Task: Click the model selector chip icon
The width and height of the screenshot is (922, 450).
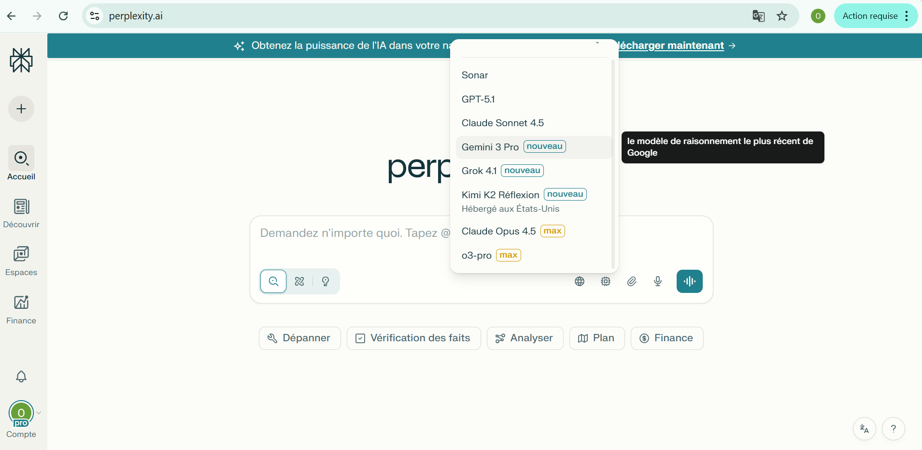Action: coord(606,281)
